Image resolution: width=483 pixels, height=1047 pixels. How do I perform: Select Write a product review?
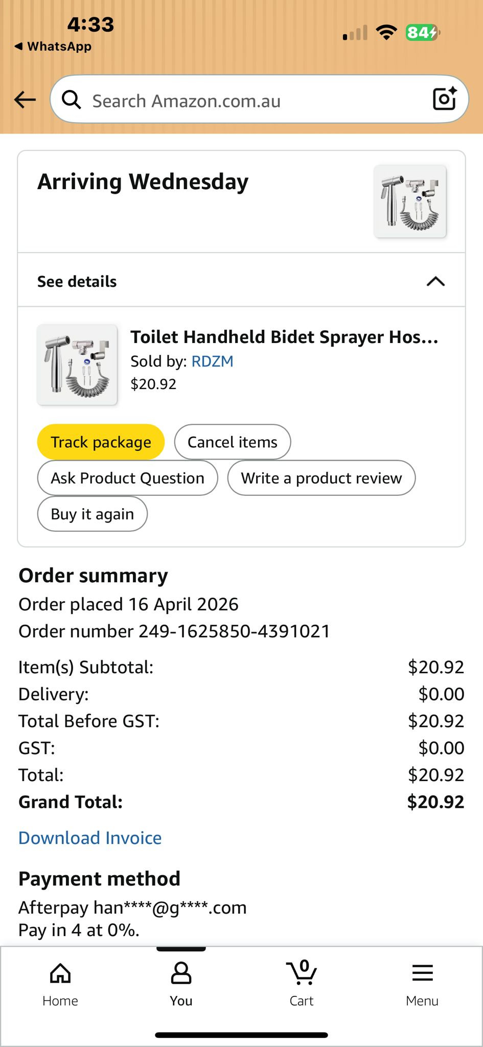(x=321, y=478)
